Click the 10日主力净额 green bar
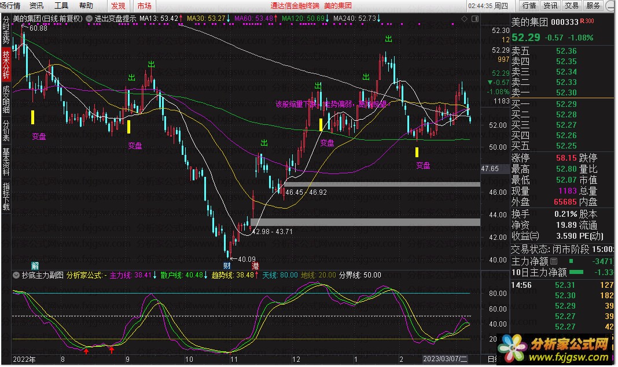618x367 pixels. 576,272
